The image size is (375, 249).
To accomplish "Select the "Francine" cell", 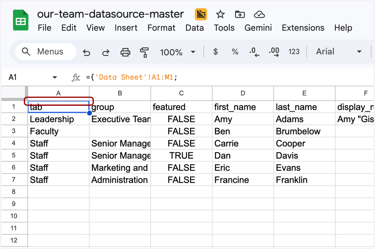I will [x=243, y=180].
